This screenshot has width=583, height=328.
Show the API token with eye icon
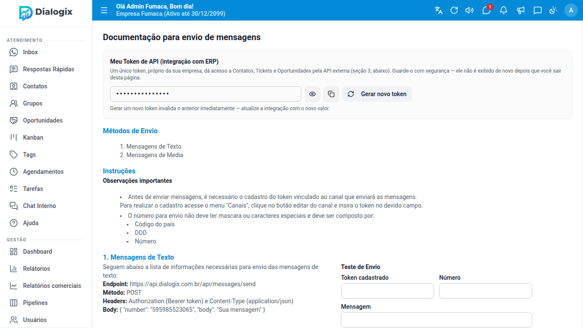point(312,94)
